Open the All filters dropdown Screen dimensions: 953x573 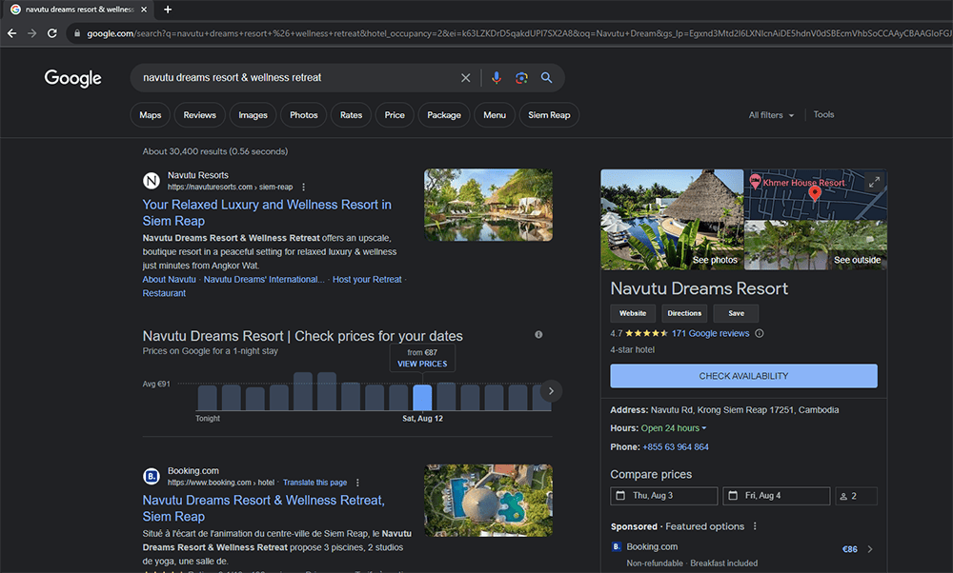pos(770,114)
